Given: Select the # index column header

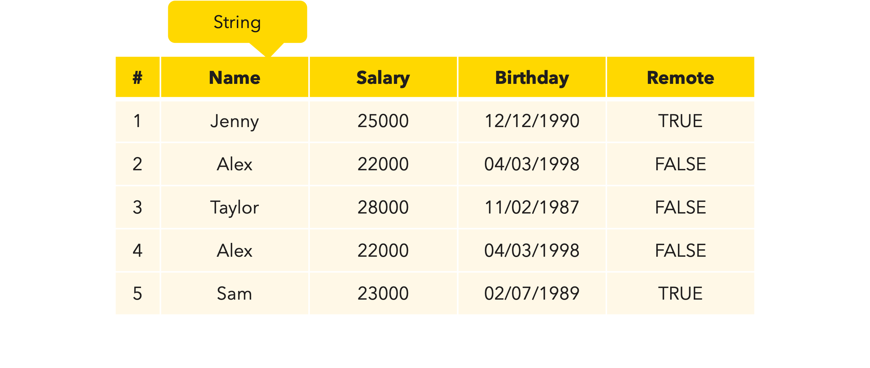Looking at the screenshot, I should [x=138, y=78].
